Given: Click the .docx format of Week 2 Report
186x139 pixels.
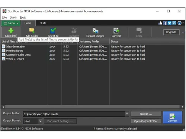Looking at the screenshot, I should click(x=52, y=59).
